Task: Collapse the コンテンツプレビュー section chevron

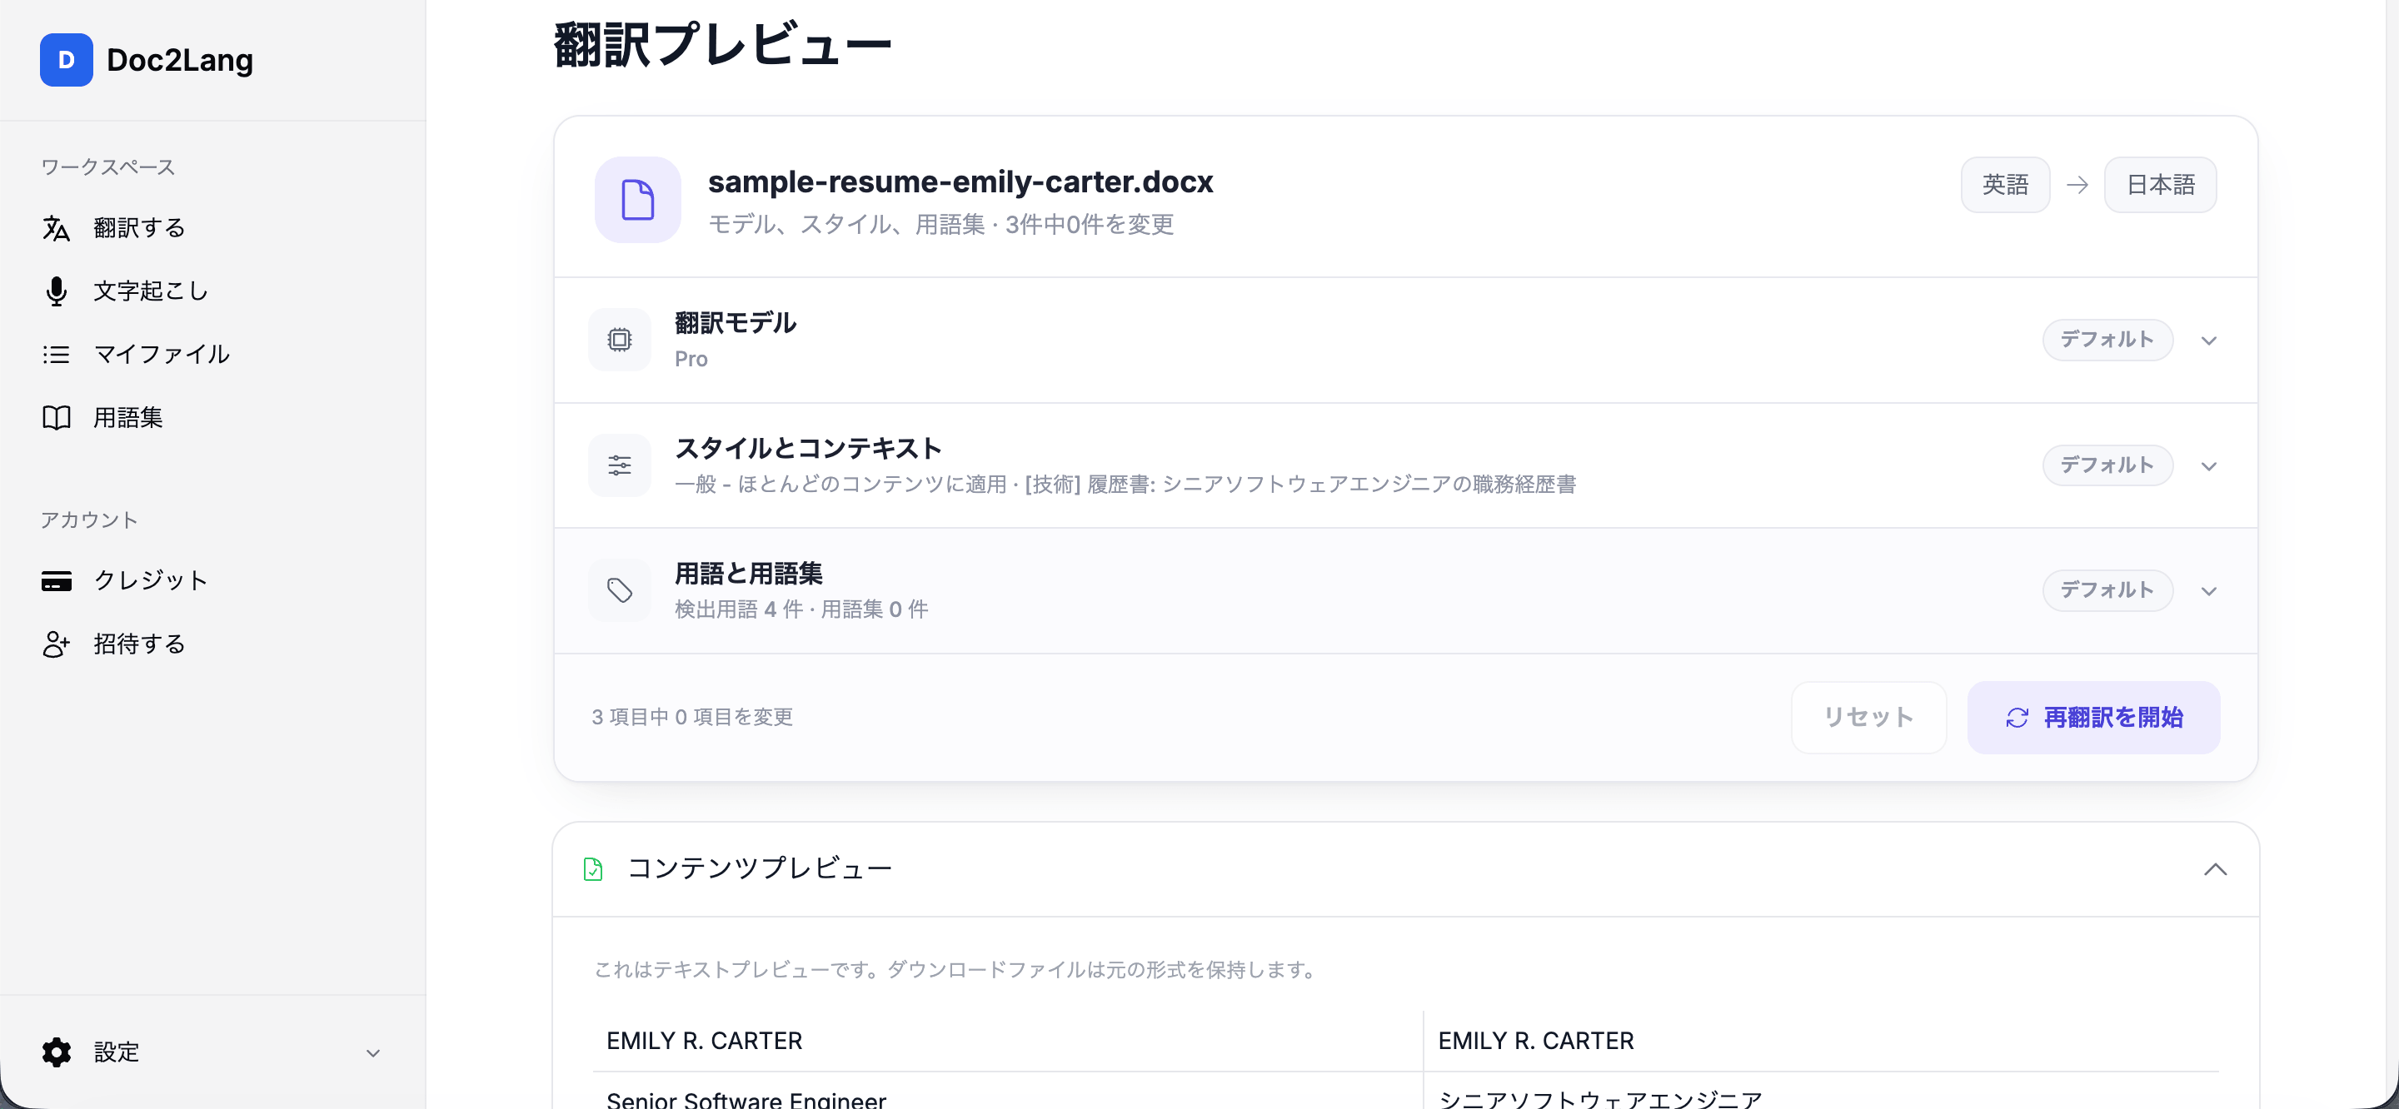Action: [x=2216, y=870]
